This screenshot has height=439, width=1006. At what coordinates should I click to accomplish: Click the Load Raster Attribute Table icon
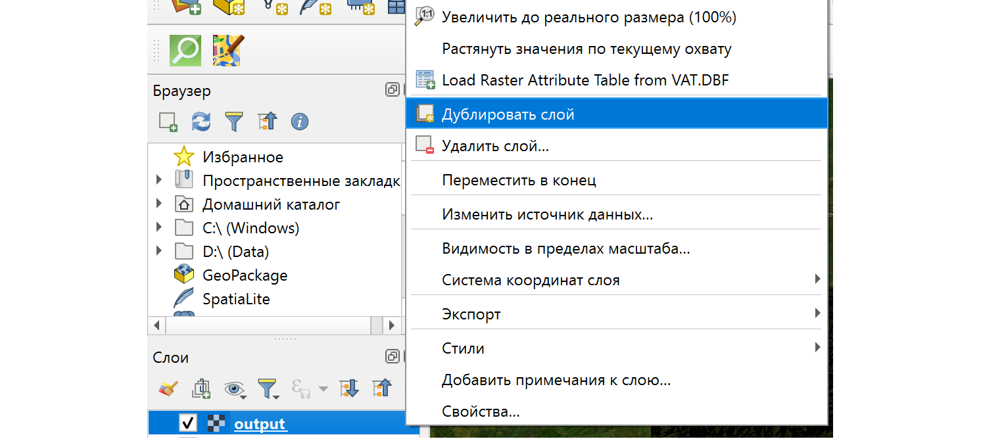[x=425, y=80]
